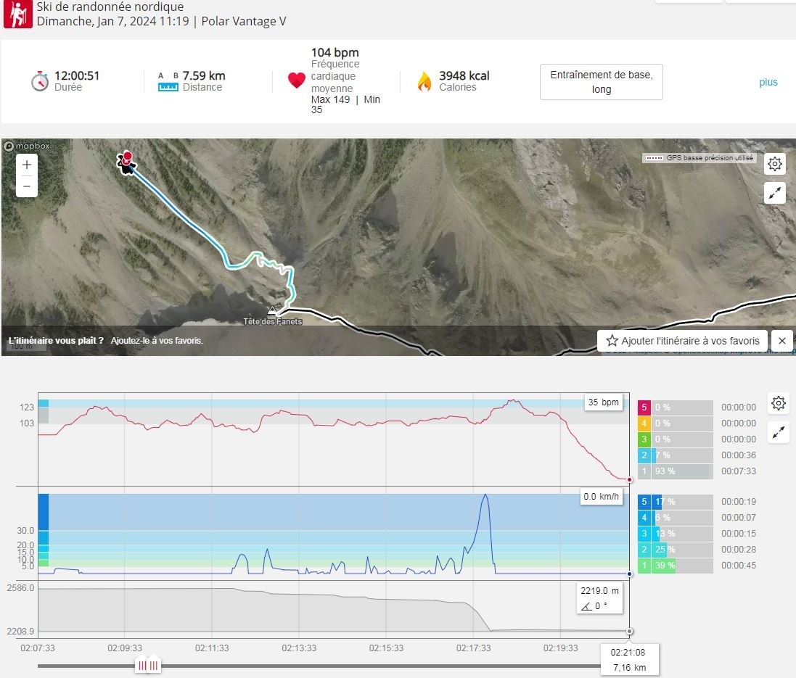Click the heart rate icon
This screenshot has height=678, width=796.
[x=296, y=80]
